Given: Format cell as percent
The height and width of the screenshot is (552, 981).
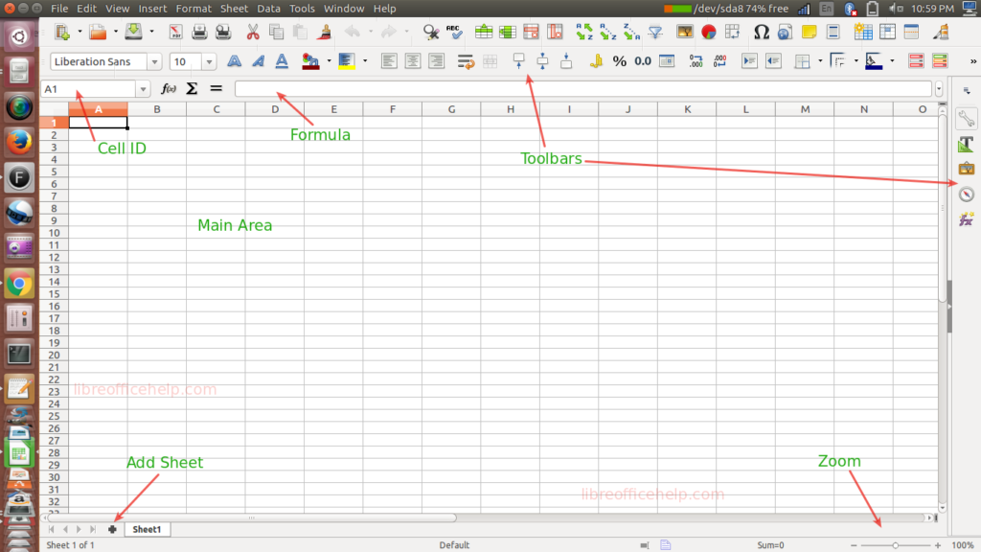Looking at the screenshot, I should (620, 60).
